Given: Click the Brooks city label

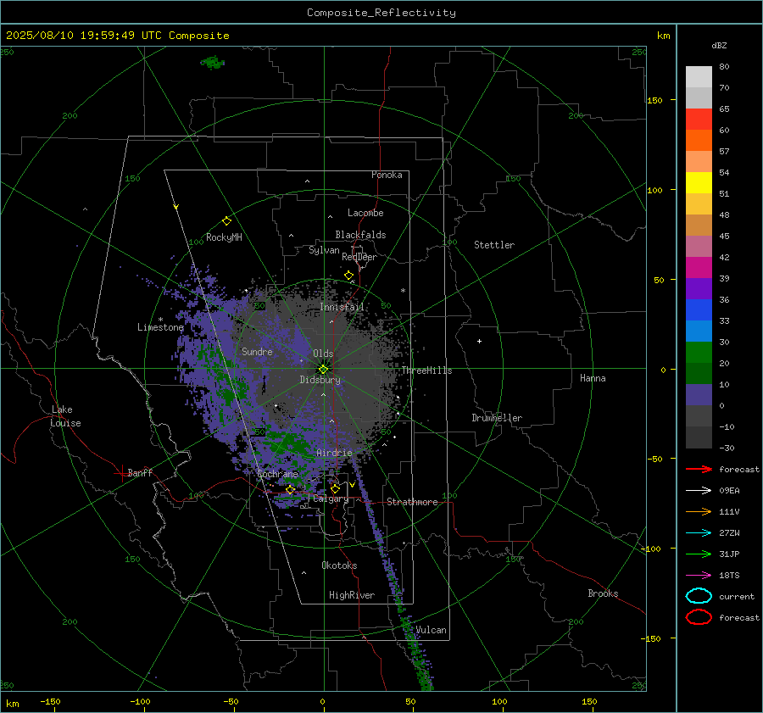Looking at the screenshot, I should click(x=603, y=593).
